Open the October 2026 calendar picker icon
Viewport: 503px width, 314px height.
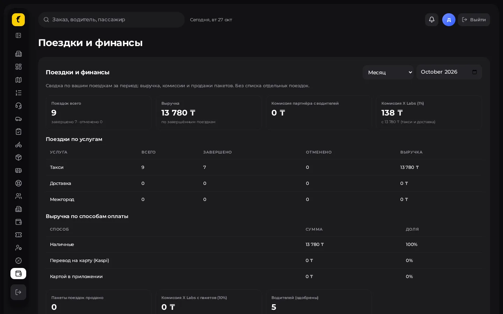[x=474, y=72]
